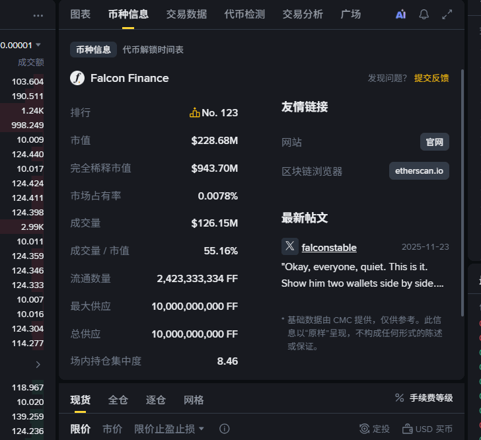Screen dimensions: 481x440
Task: Click the 最大供应 label
Action: [91, 306]
